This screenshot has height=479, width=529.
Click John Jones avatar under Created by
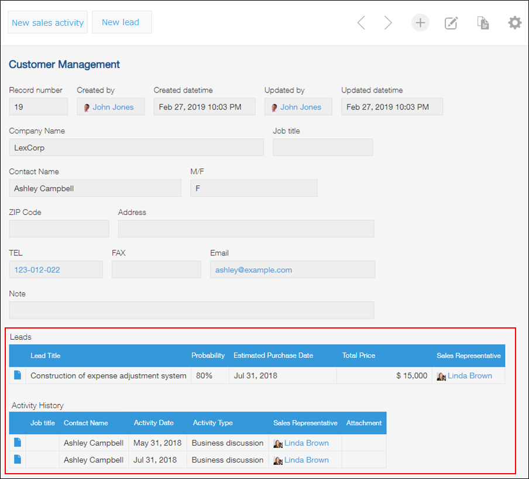86,107
